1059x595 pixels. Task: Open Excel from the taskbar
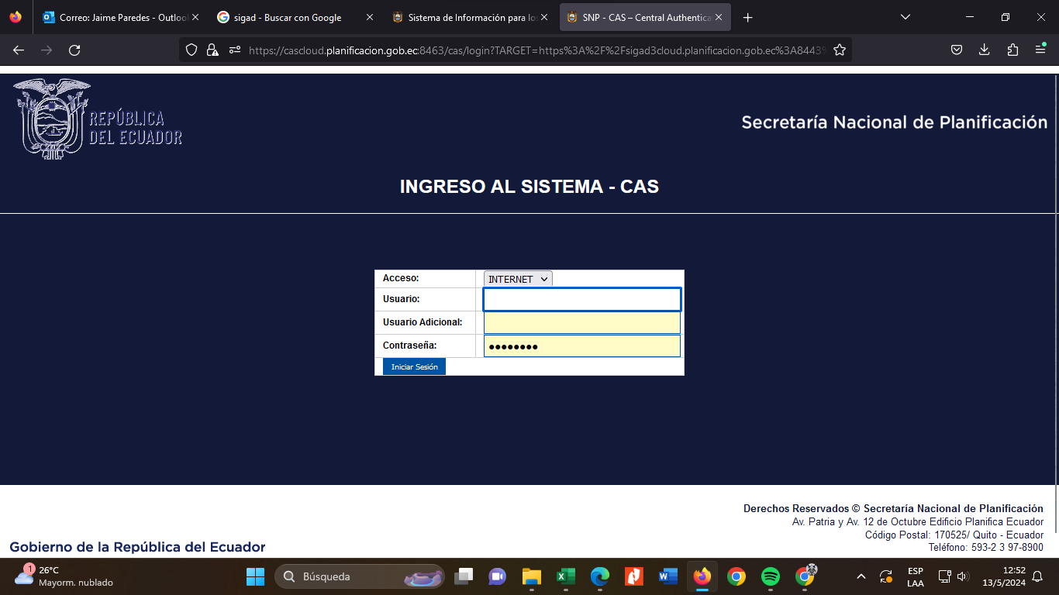pos(566,576)
